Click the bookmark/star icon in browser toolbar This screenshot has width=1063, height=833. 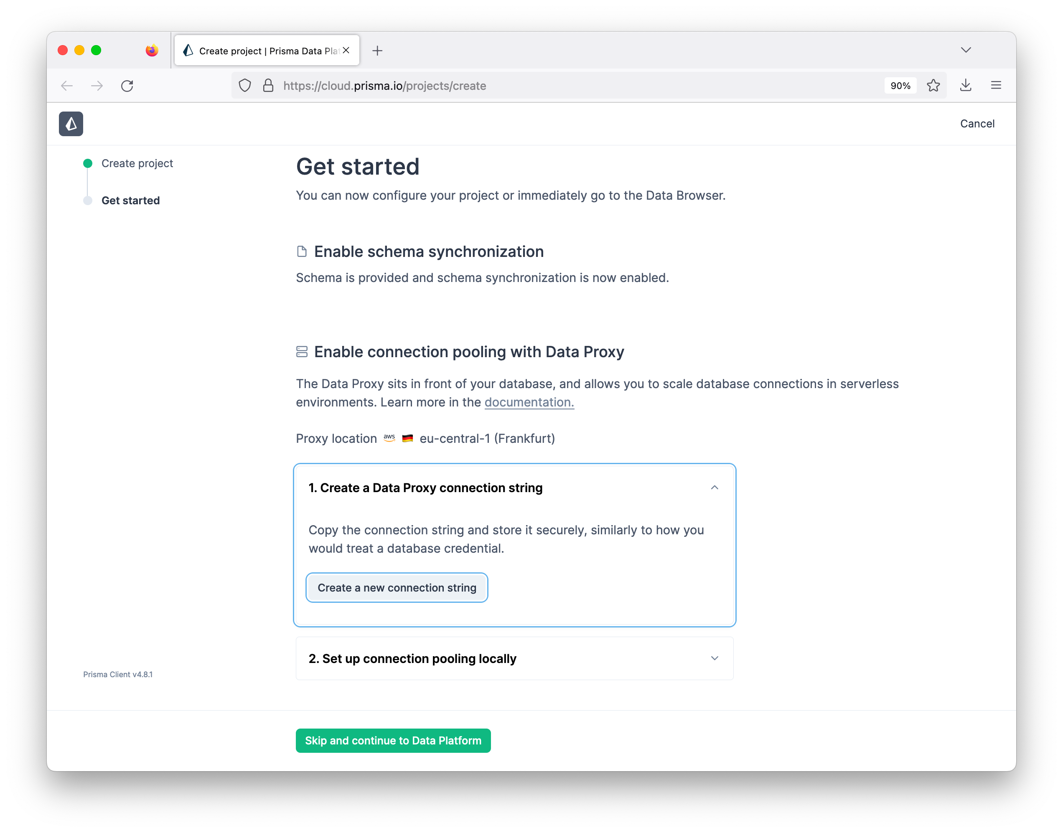(x=934, y=85)
